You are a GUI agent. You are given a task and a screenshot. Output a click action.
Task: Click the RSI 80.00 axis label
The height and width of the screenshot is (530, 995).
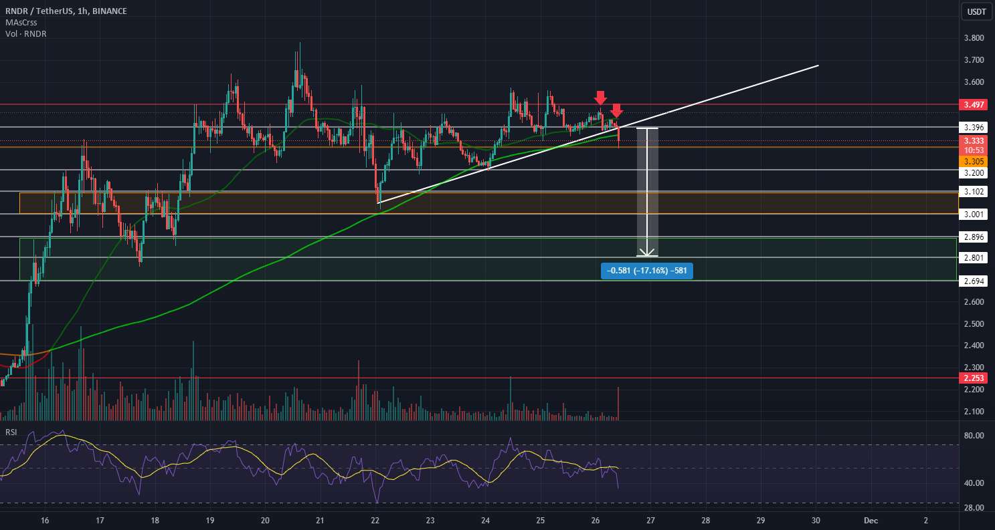974,436
